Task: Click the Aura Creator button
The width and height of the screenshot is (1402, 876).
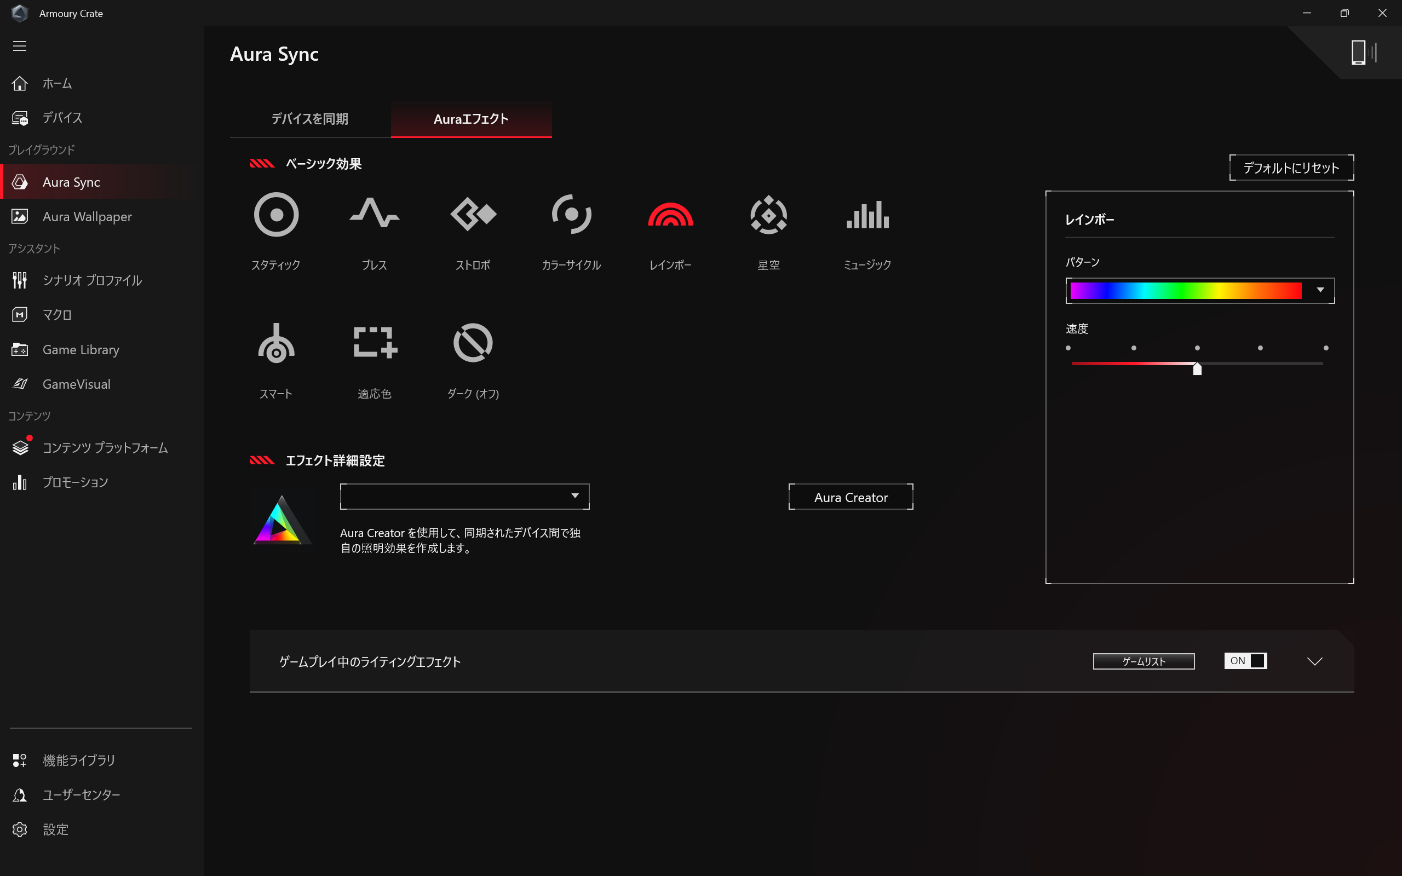Action: 851,497
